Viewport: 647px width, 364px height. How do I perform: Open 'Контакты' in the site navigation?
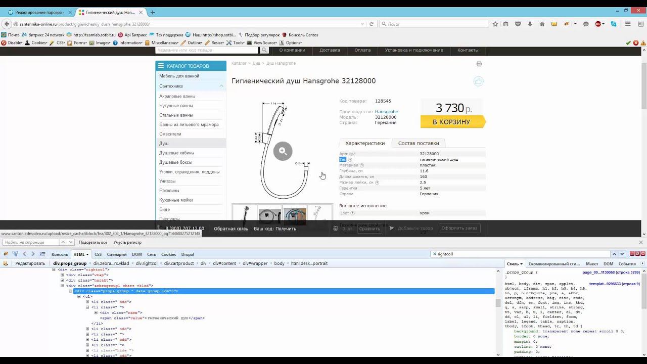click(468, 50)
